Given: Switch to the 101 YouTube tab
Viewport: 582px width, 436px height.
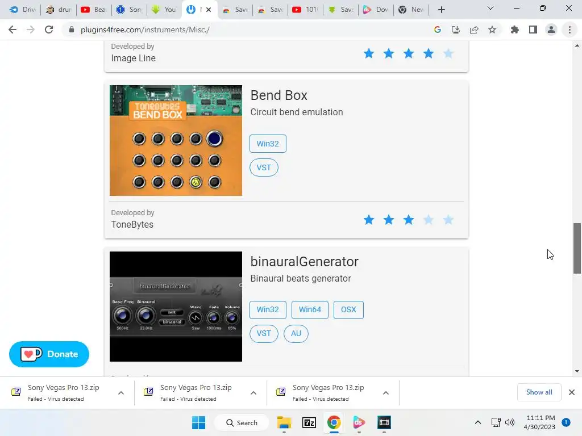Looking at the screenshot, I should point(305,10).
